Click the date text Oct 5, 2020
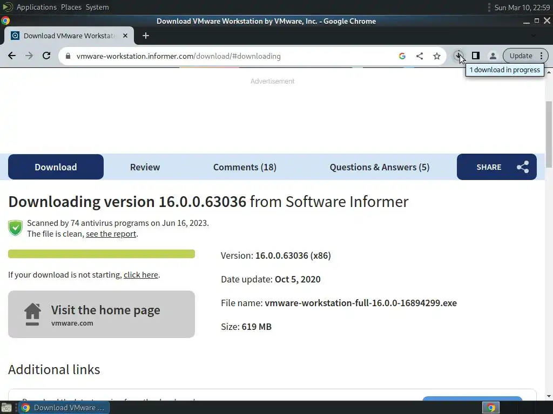The width and height of the screenshot is (553, 414). point(298,279)
